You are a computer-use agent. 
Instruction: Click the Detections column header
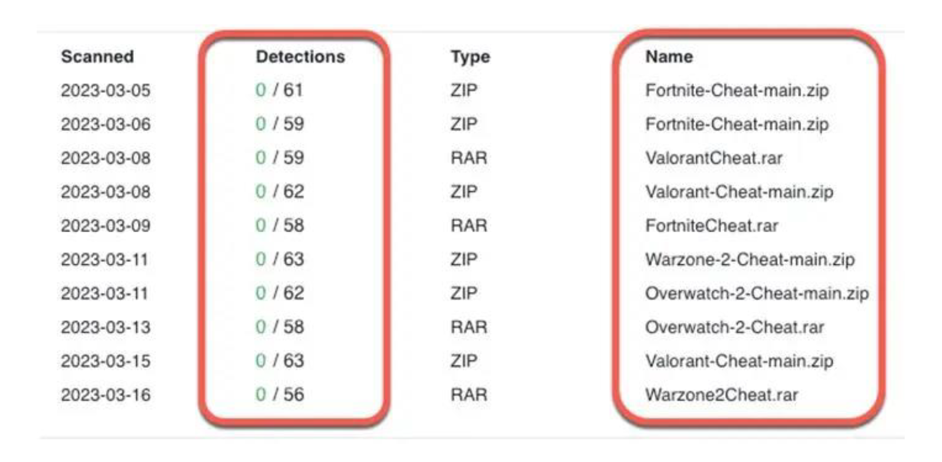[x=300, y=57]
